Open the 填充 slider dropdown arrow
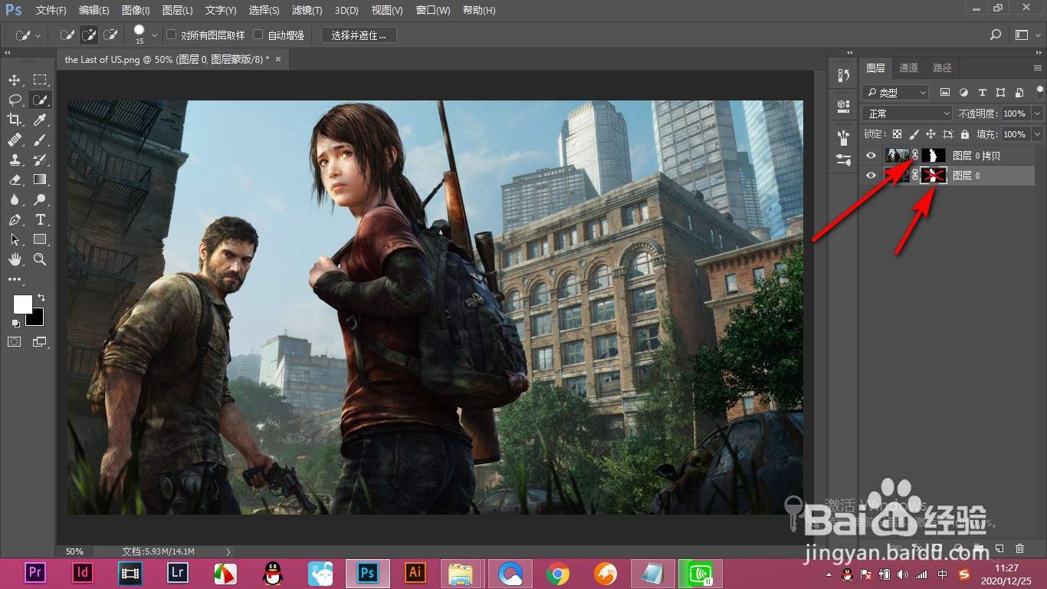1047x589 pixels. [x=1037, y=134]
